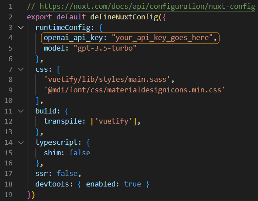Click the false value after shim

click(x=80, y=153)
